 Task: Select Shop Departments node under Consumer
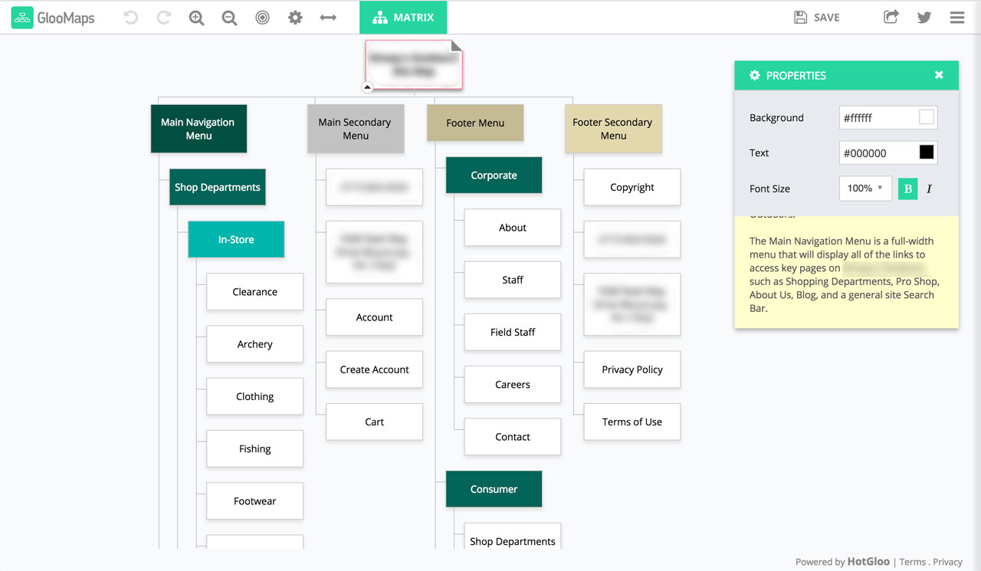[x=513, y=537]
